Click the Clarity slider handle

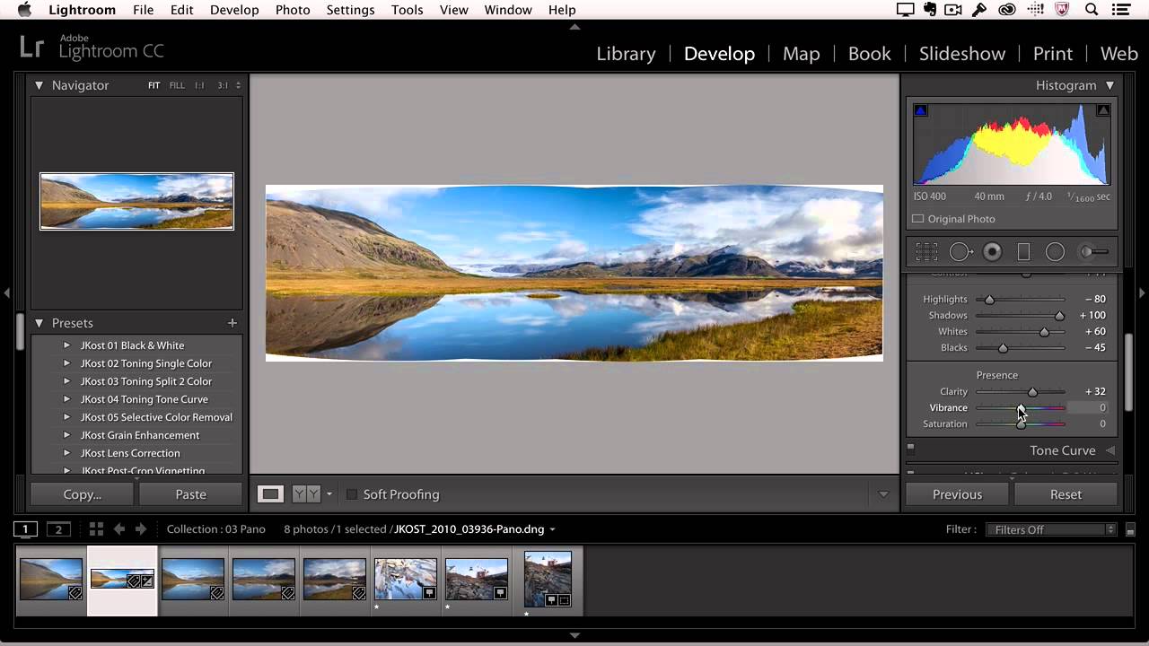1032,392
